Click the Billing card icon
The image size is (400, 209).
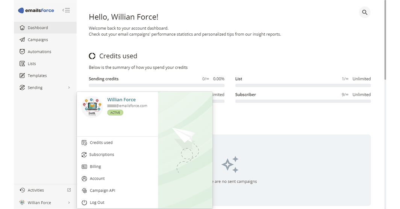click(84, 167)
